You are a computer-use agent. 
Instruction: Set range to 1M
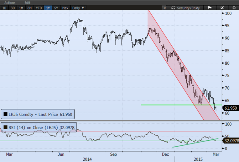[21, 8]
